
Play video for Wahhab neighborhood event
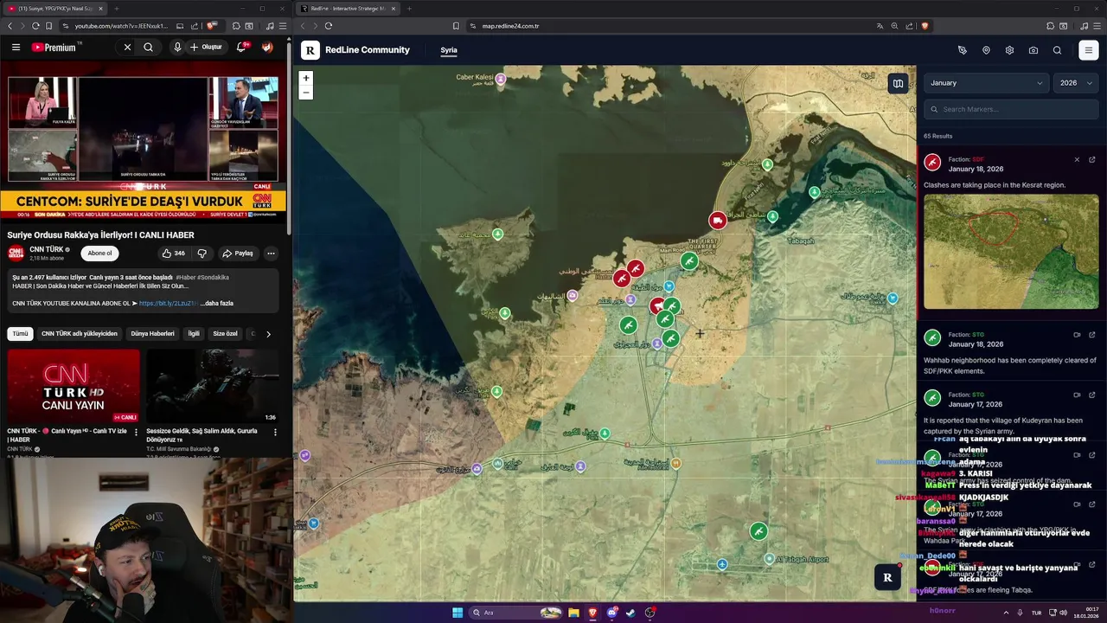1077,334
